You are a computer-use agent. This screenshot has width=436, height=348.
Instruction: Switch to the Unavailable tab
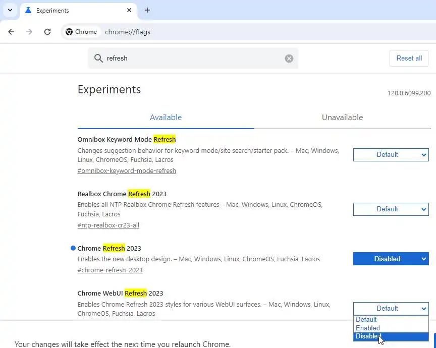[x=342, y=118]
